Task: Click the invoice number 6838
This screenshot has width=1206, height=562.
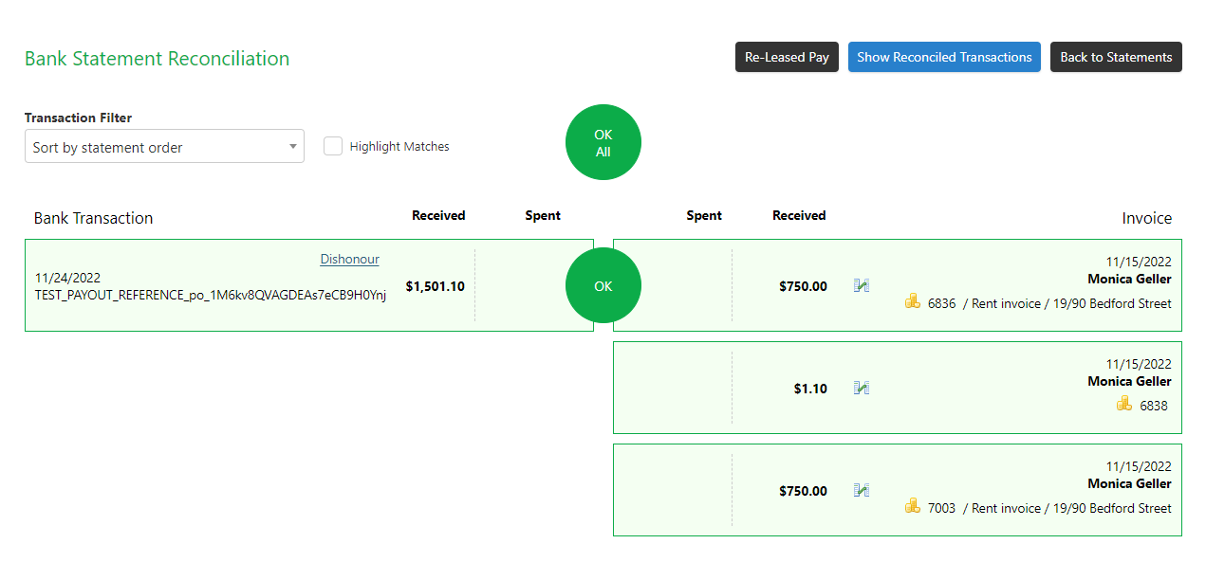Action: 1153,406
